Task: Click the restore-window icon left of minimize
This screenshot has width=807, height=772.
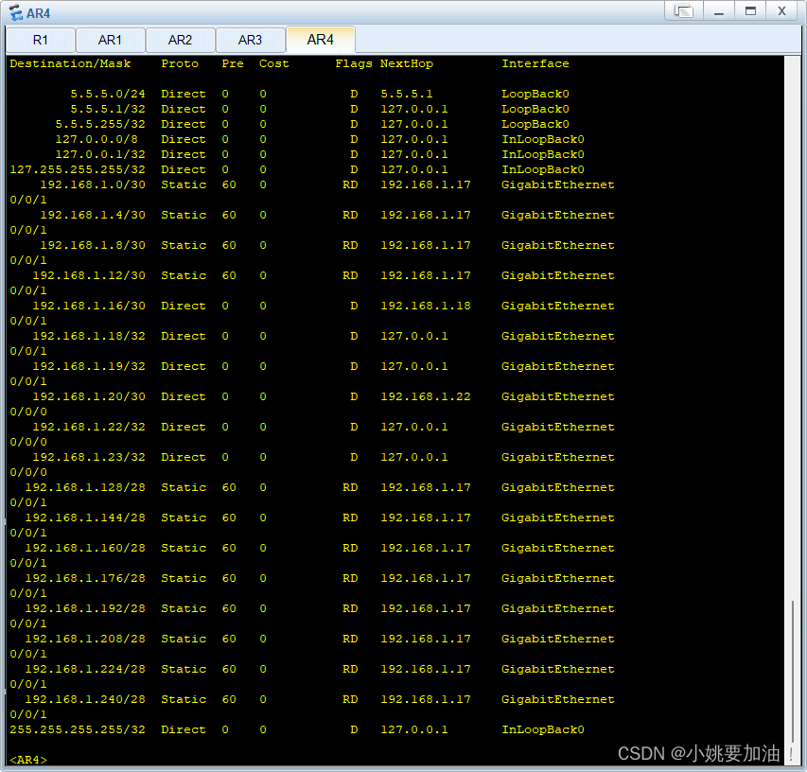Action: click(x=683, y=10)
